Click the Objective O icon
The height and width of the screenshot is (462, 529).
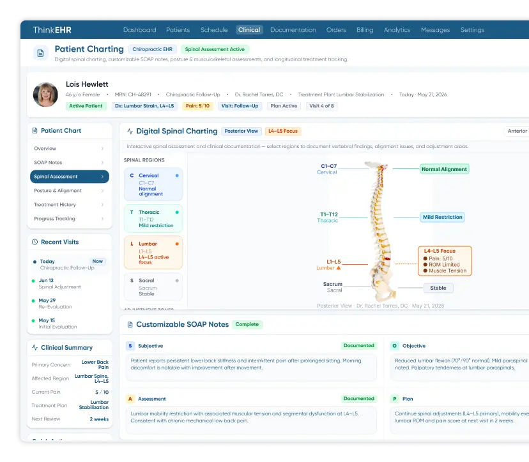[x=394, y=346]
